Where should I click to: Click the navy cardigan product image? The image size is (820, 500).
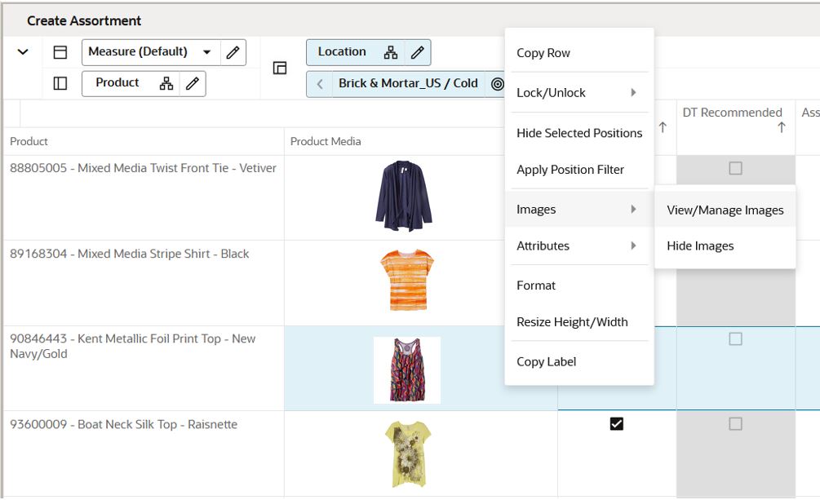[x=404, y=196]
